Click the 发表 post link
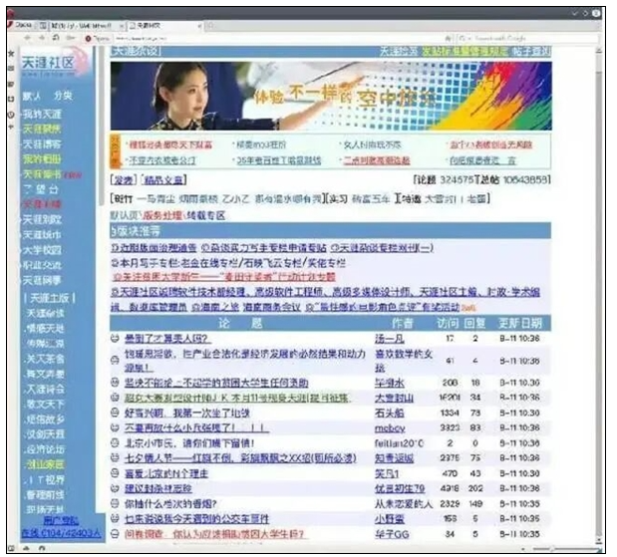Screen dimensions: 617x557 click(x=124, y=179)
